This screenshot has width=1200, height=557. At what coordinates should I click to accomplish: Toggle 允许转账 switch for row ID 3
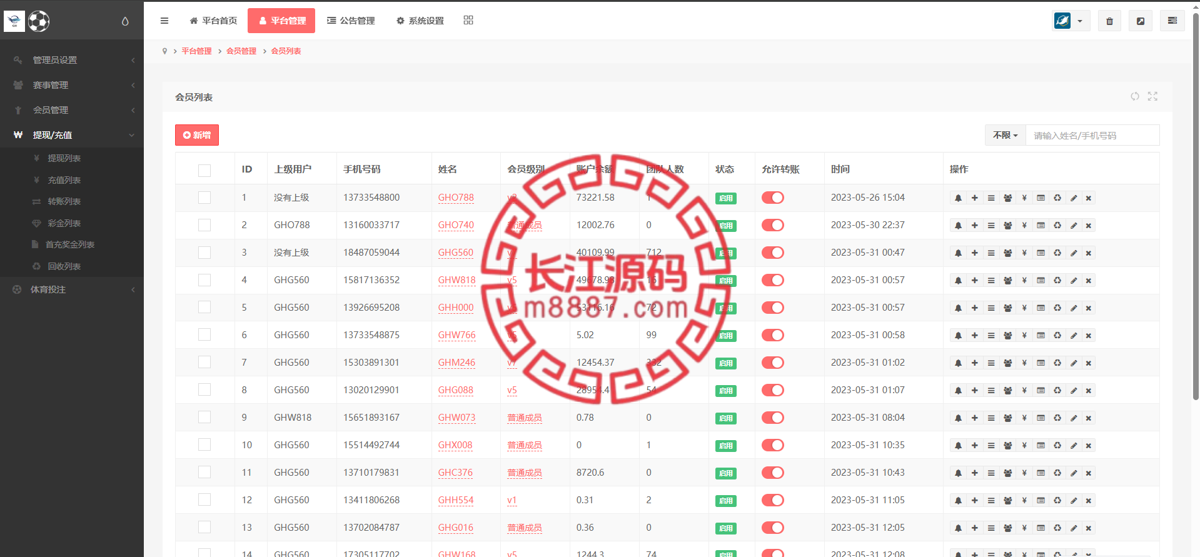[773, 253]
